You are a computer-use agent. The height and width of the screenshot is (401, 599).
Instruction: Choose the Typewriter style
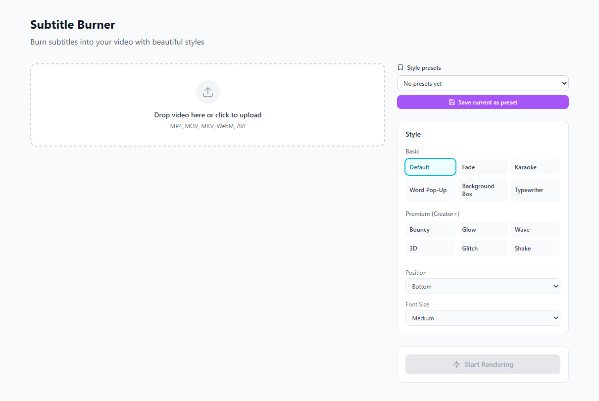[x=535, y=190]
